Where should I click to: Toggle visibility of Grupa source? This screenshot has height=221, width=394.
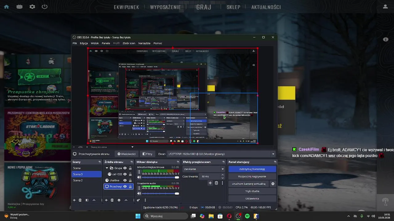click(x=125, y=168)
